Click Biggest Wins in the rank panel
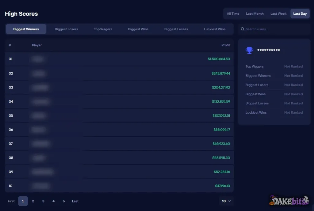 coord(255,94)
